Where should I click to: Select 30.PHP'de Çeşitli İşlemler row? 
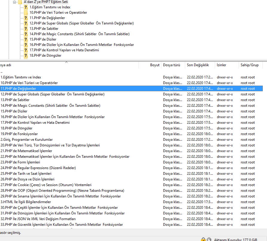[131, 208]
